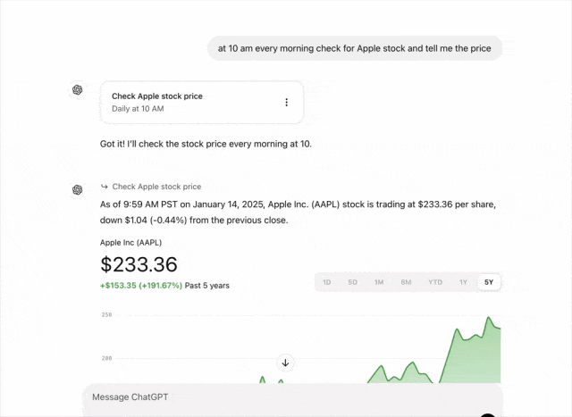Focus the Message ChatGPT input field
Image resolution: width=572 pixels, height=417 pixels.
286,396
